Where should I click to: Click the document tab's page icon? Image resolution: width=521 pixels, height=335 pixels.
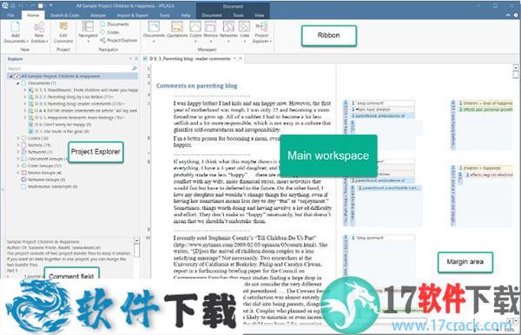pyautogui.click(x=145, y=59)
